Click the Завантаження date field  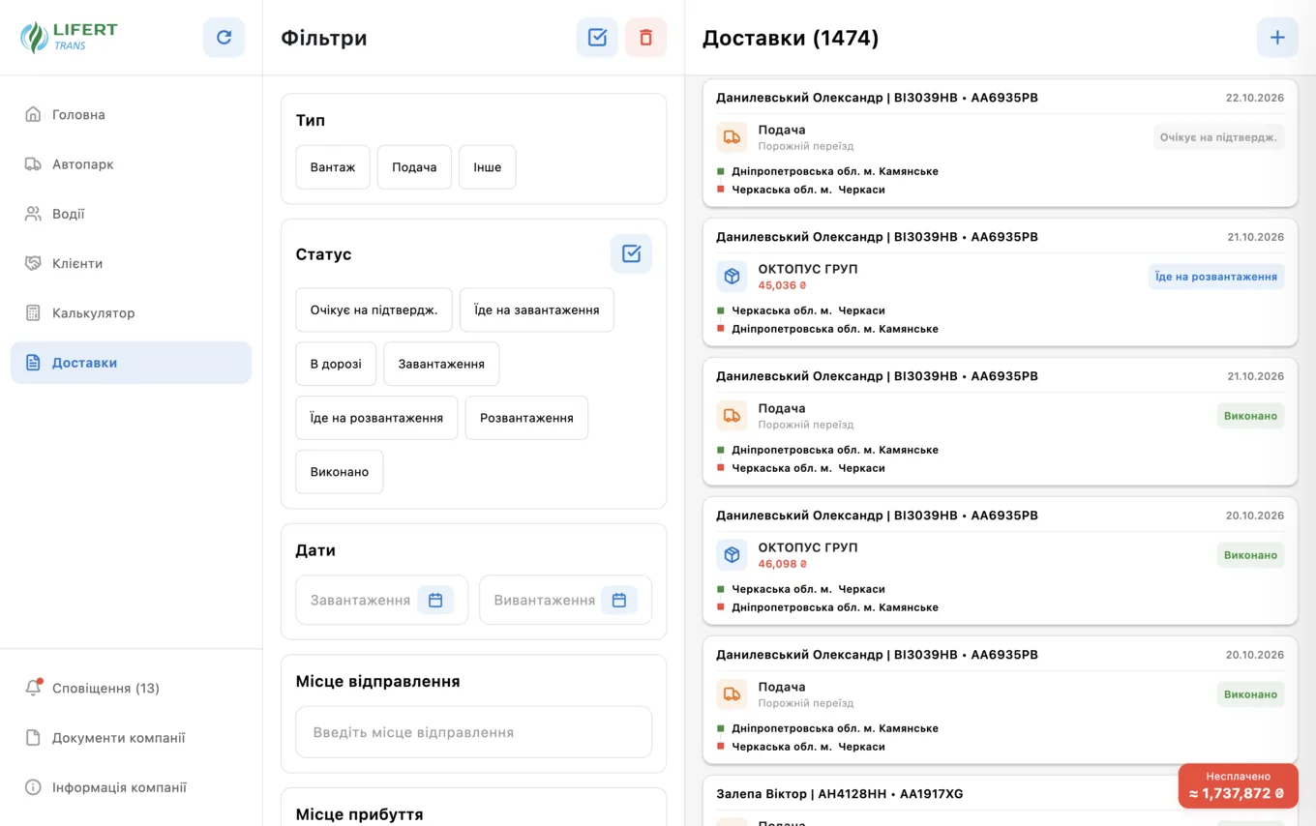click(x=381, y=600)
